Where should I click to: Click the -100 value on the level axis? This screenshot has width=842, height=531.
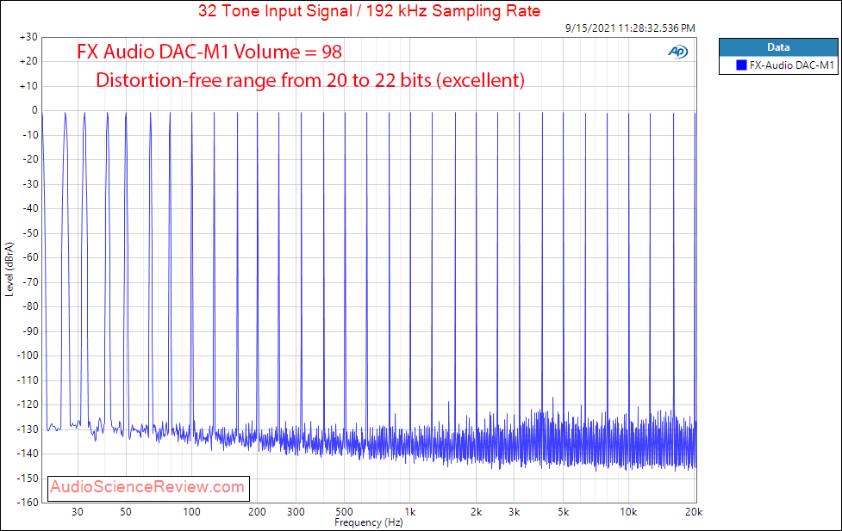[x=28, y=355]
